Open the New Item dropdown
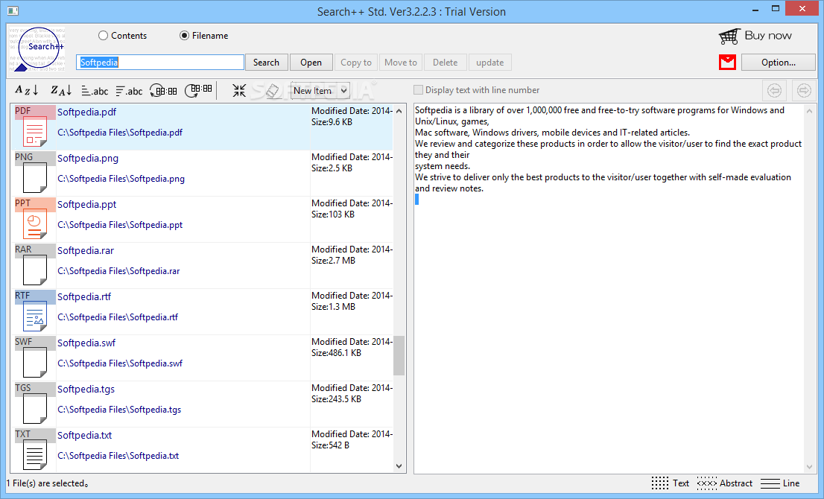Viewport: 824px width, 499px height. pos(320,90)
